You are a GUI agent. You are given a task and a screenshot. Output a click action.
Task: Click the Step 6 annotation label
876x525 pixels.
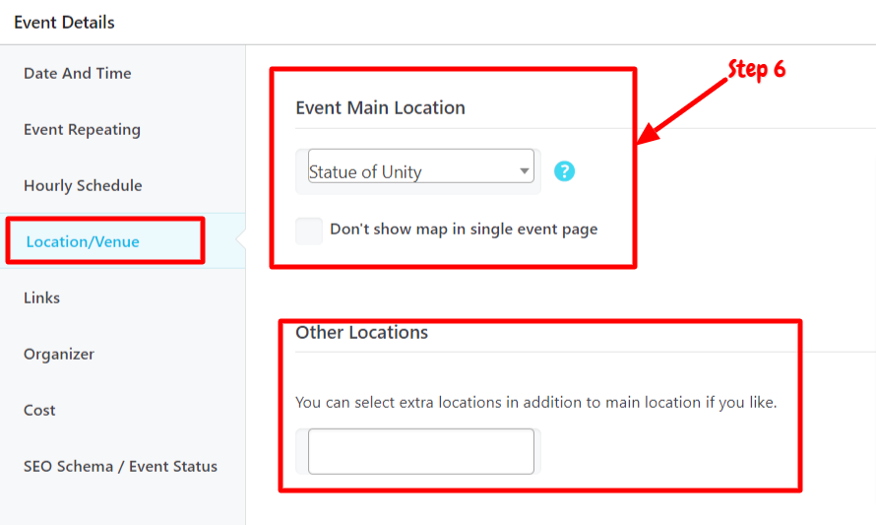pyautogui.click(x=757, y=70)
